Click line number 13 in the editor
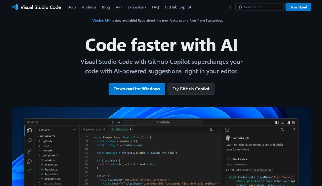 pos(86,161)
